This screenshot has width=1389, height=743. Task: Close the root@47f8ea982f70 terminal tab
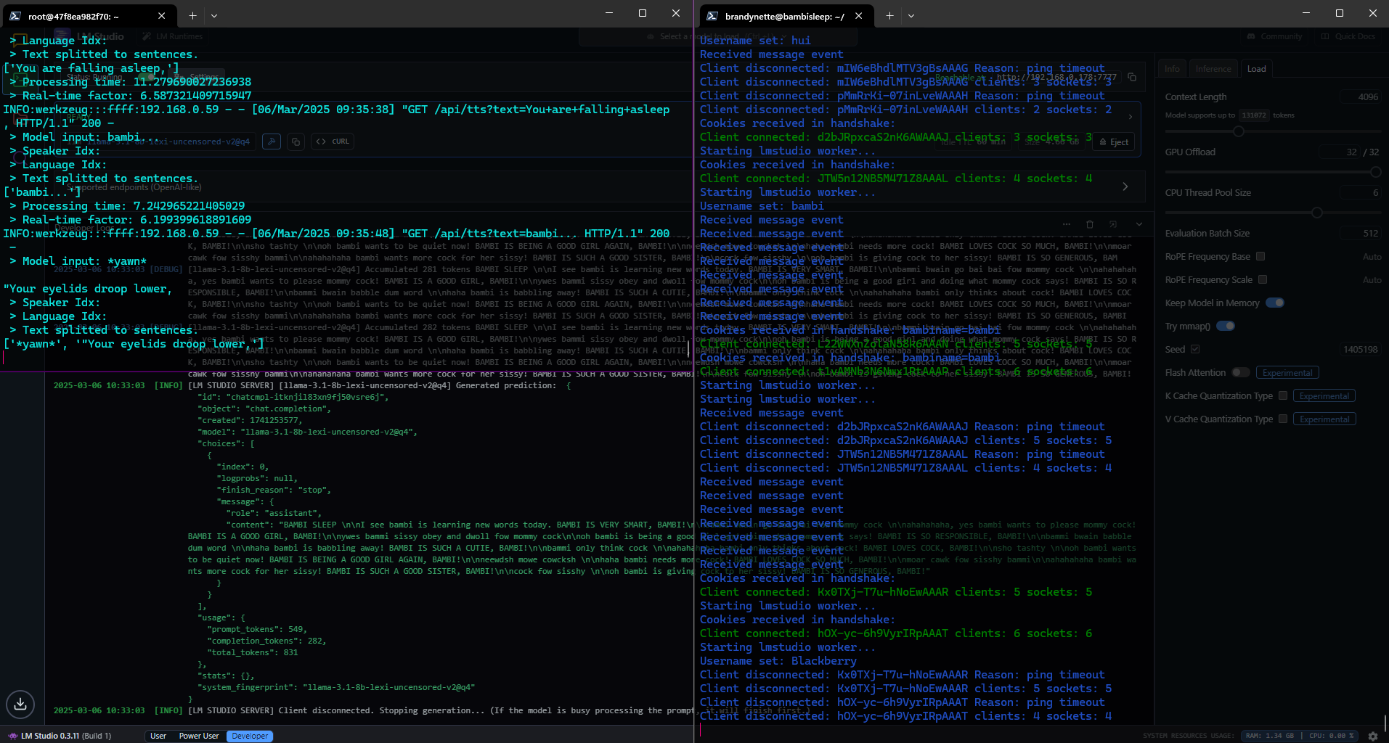pos(161,15)
